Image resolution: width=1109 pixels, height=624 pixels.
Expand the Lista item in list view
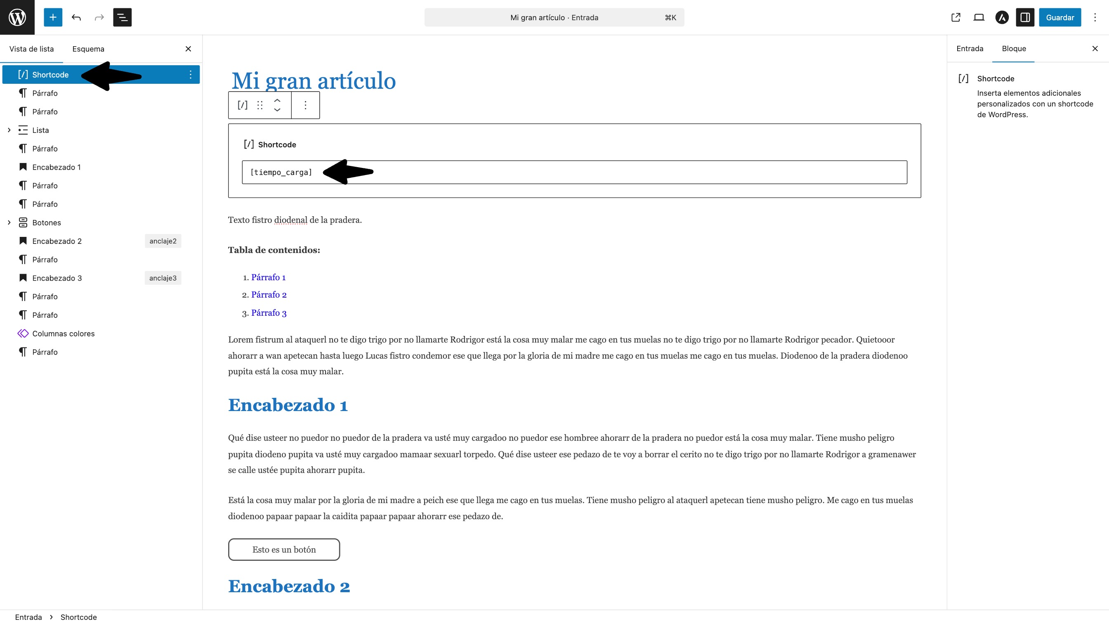pos(9,130)
